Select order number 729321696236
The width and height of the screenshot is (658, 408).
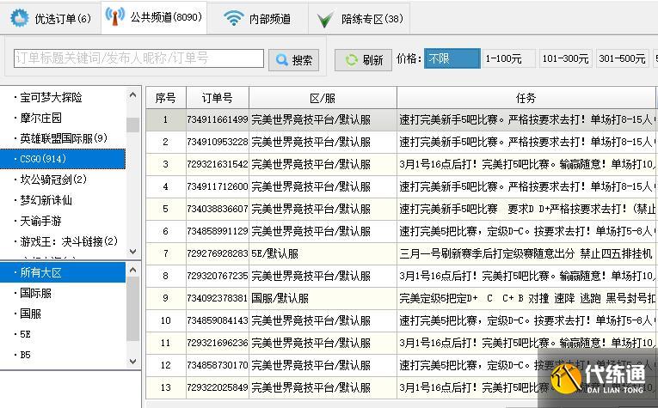tap(218, 343)
